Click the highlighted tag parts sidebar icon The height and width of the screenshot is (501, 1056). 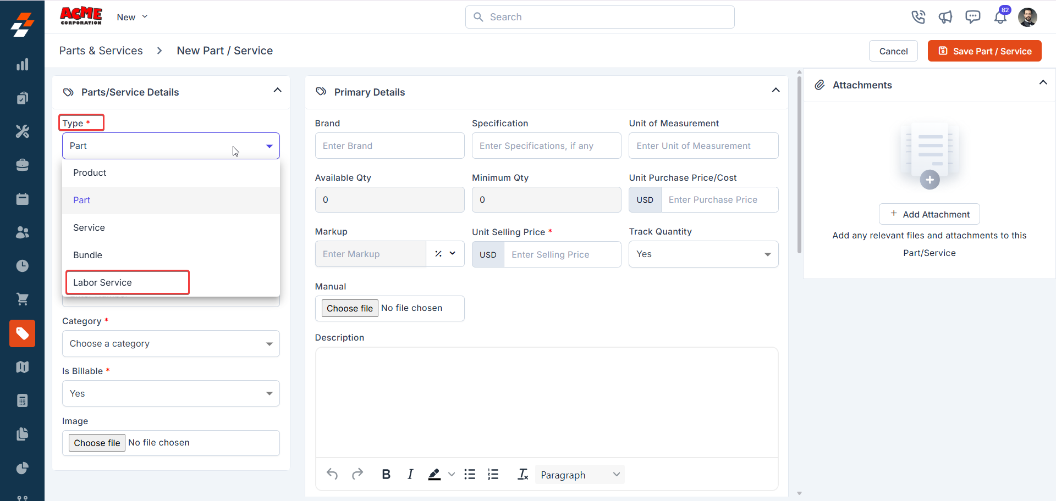pyautogui.click(x=22, y=333)
